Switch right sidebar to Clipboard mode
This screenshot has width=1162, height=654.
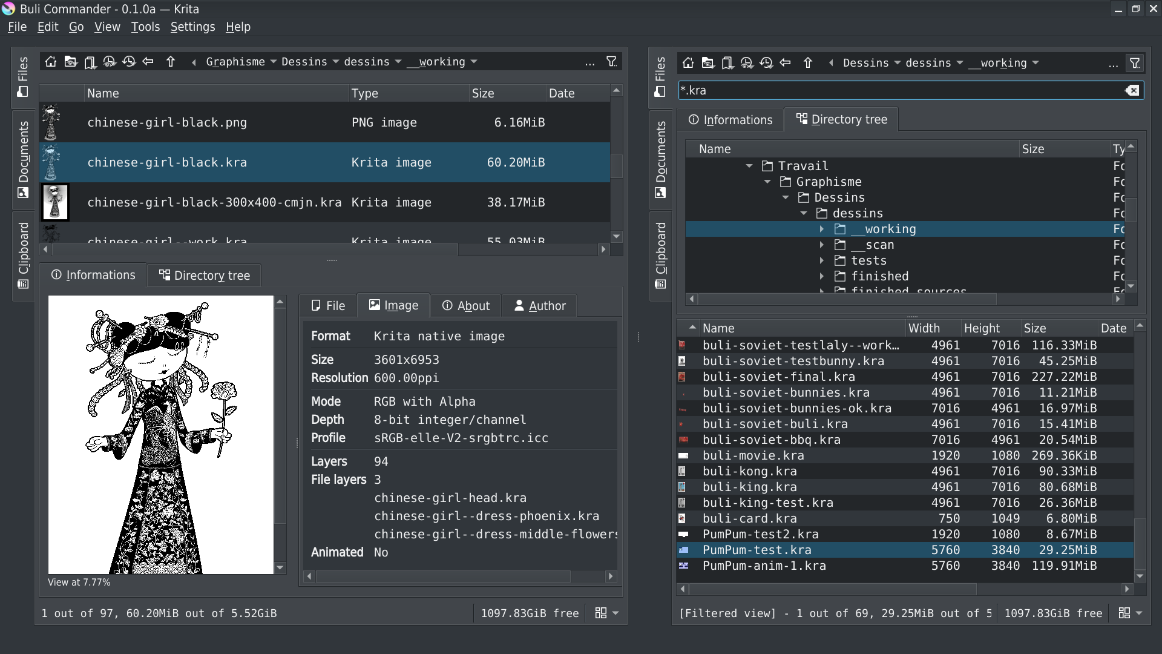660,254
